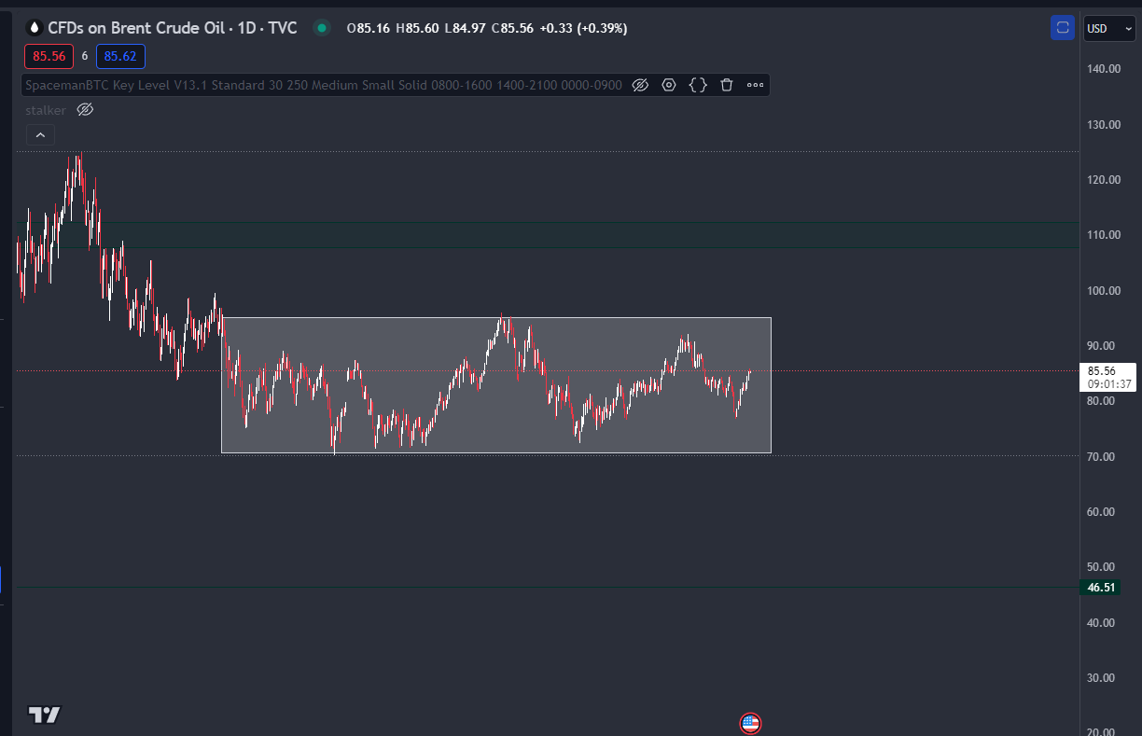Viewport: 1142px width, 736px height.
Task: Open SpacemanBTC indicator settings gear
Action: [669, 85]
